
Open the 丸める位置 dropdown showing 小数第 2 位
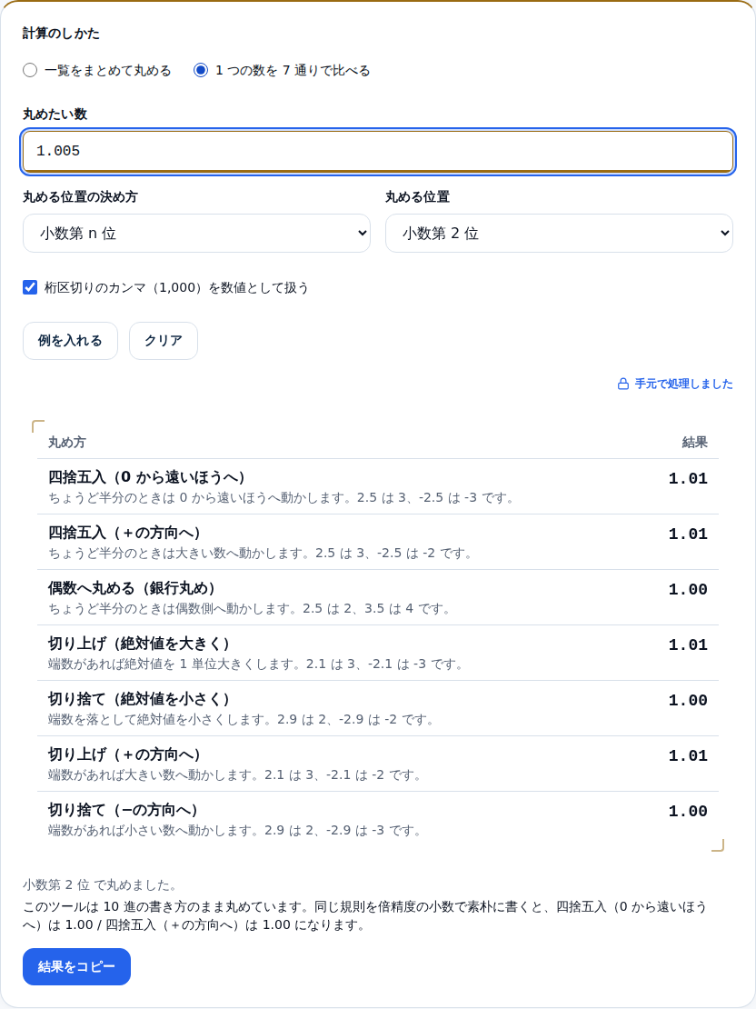pyautogui.click(x=559, y=233)
